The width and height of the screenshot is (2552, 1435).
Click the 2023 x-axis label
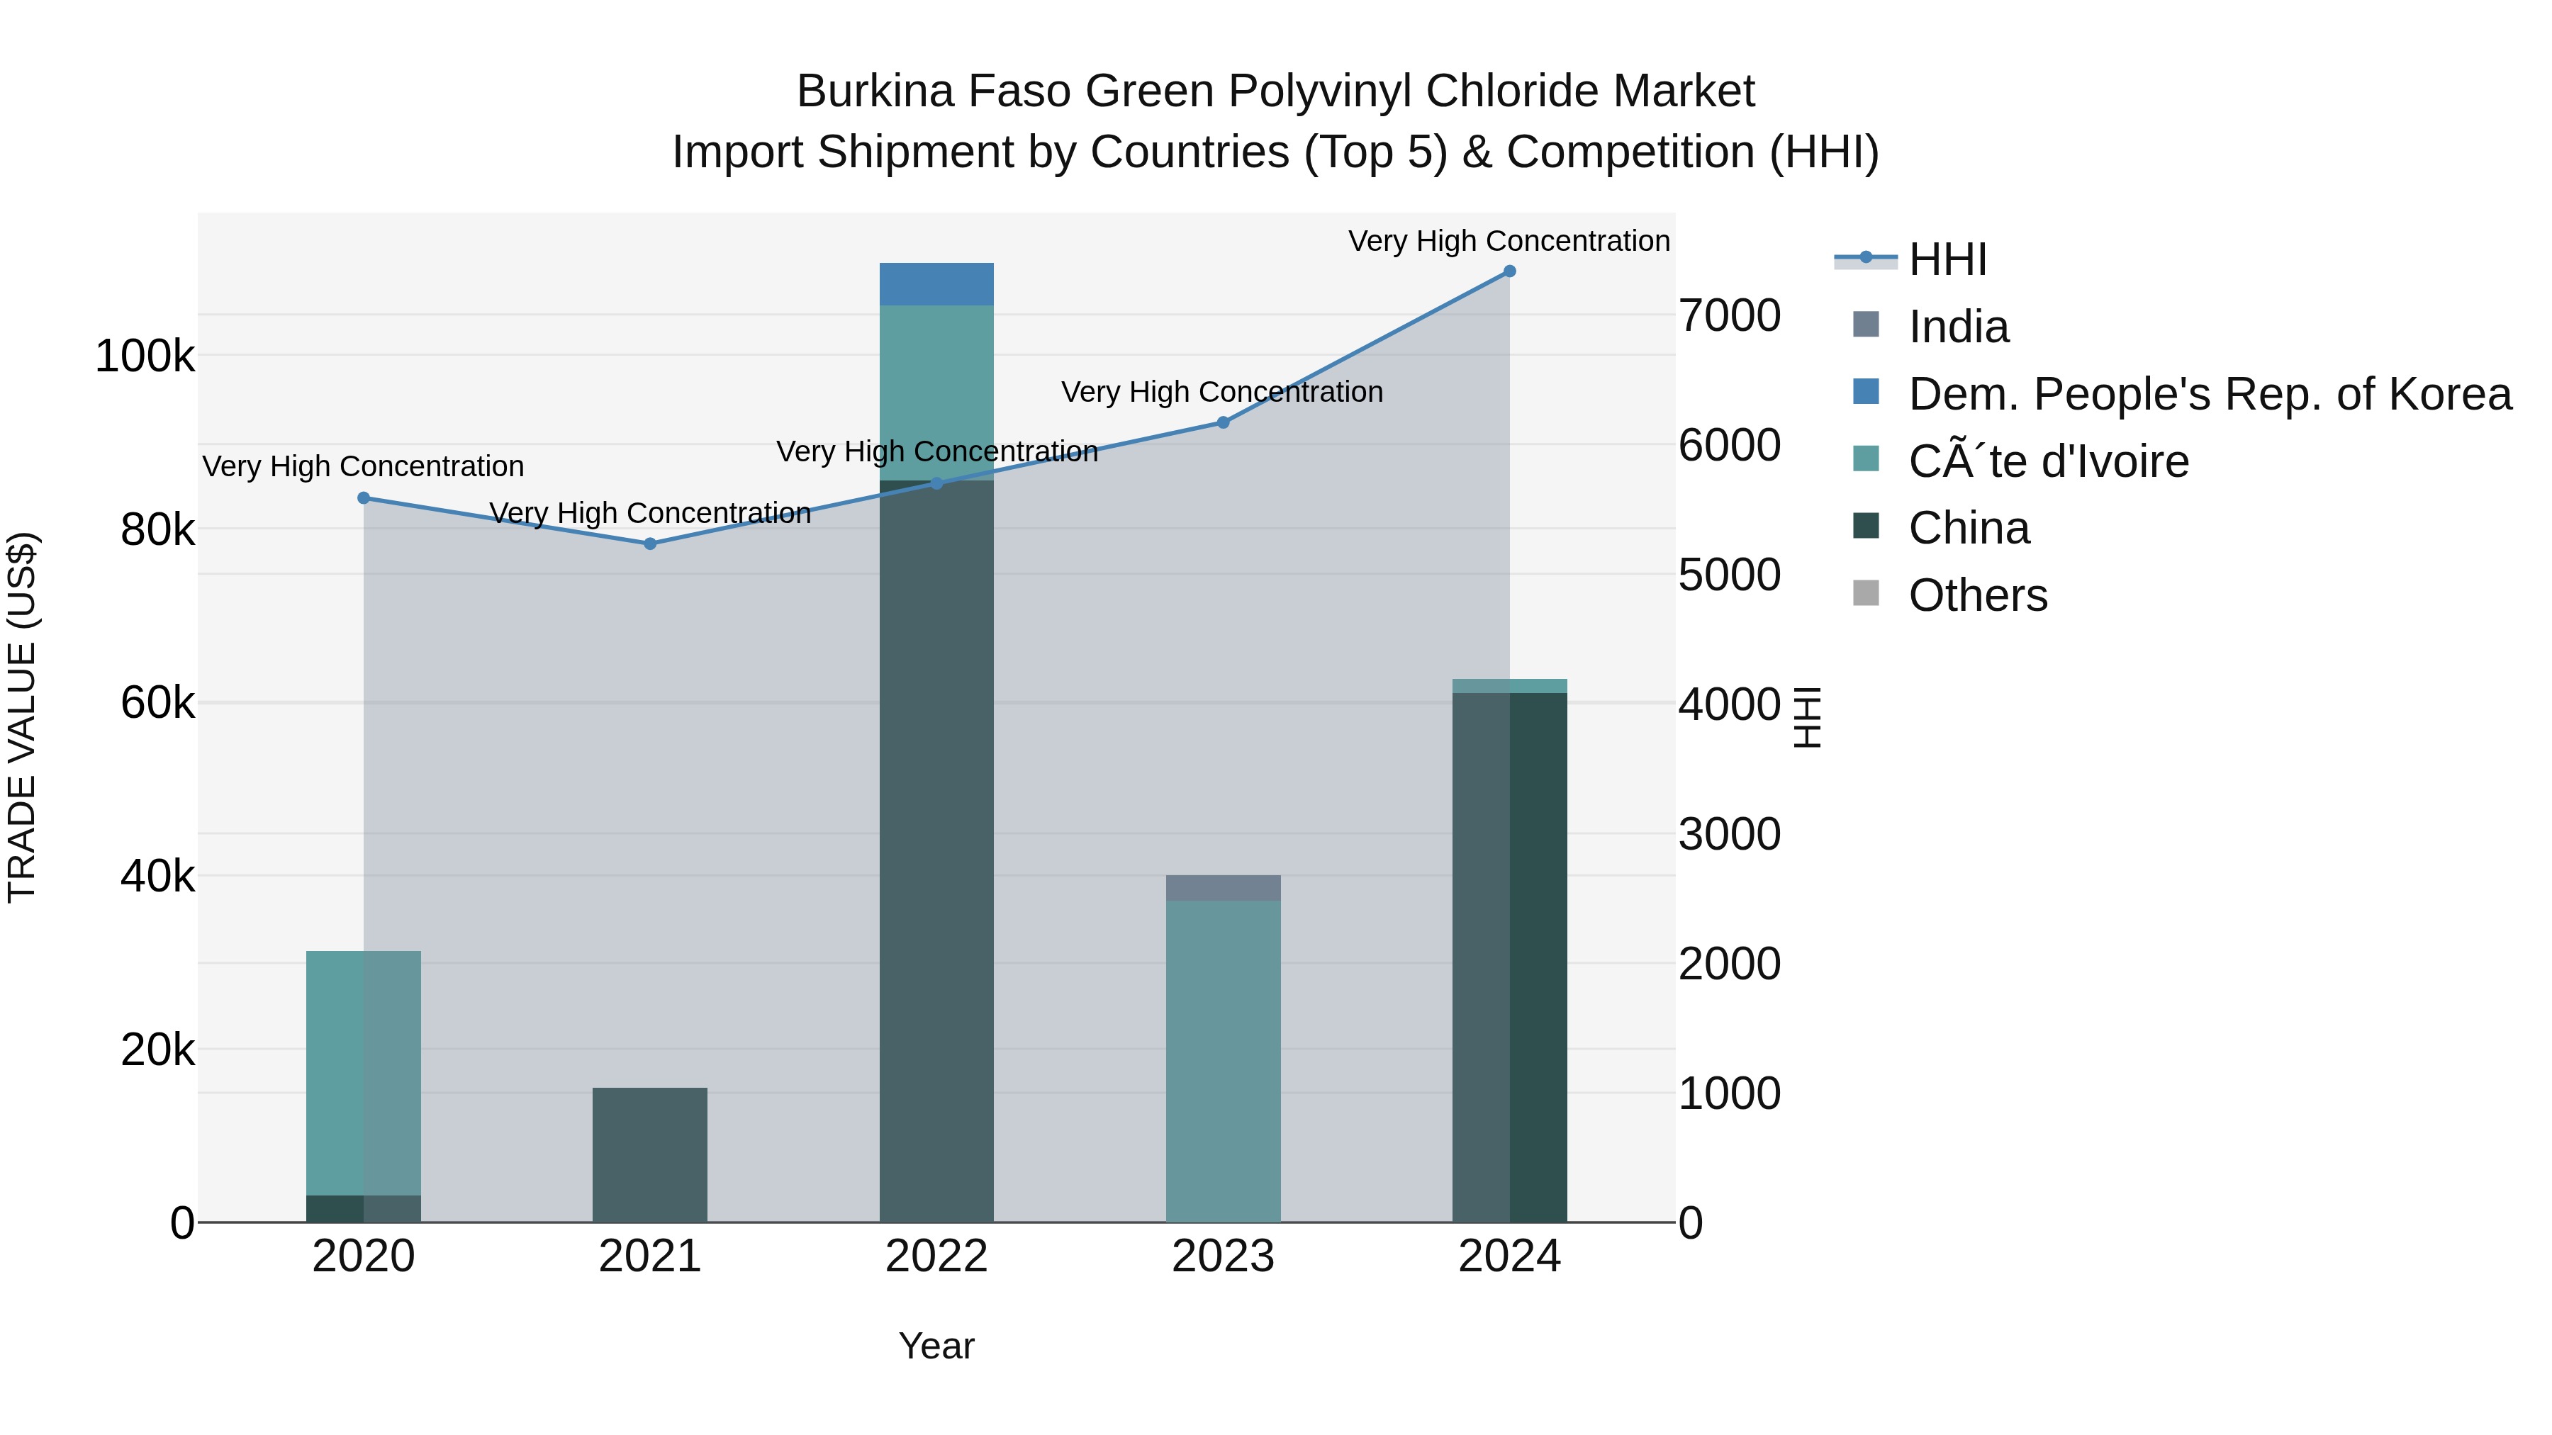1223,1256
